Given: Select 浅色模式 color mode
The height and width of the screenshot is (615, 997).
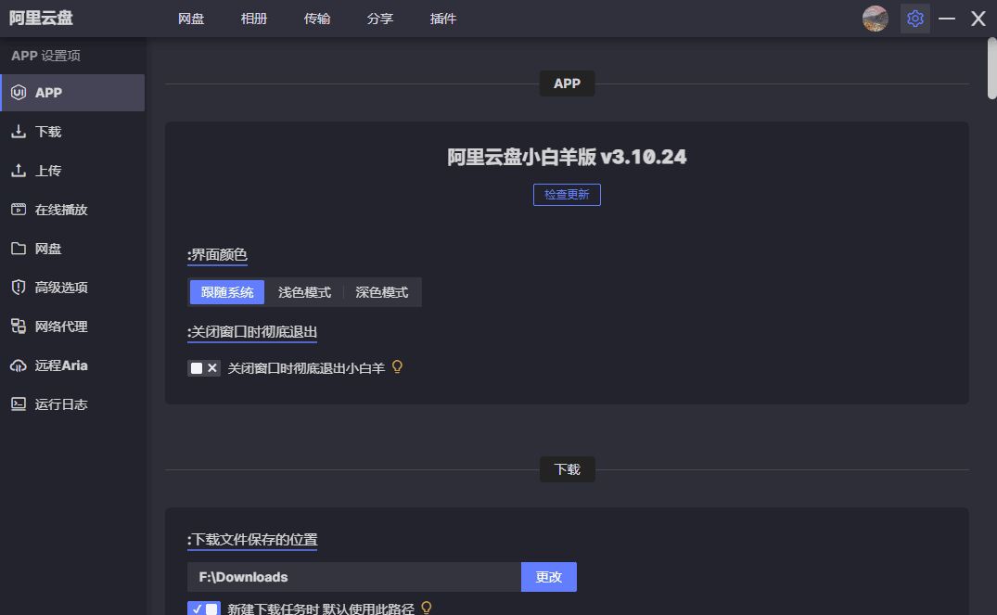Looking at the screenshot, I should click(304, 292).
